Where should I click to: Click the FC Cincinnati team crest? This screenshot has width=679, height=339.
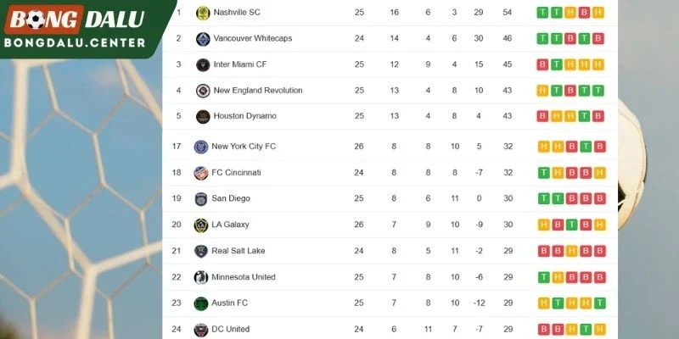click(x=201, y=173)
